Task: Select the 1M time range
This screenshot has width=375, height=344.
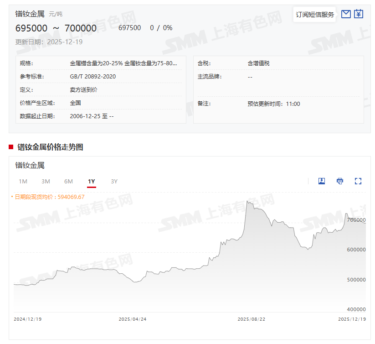Action: [23, 182]
